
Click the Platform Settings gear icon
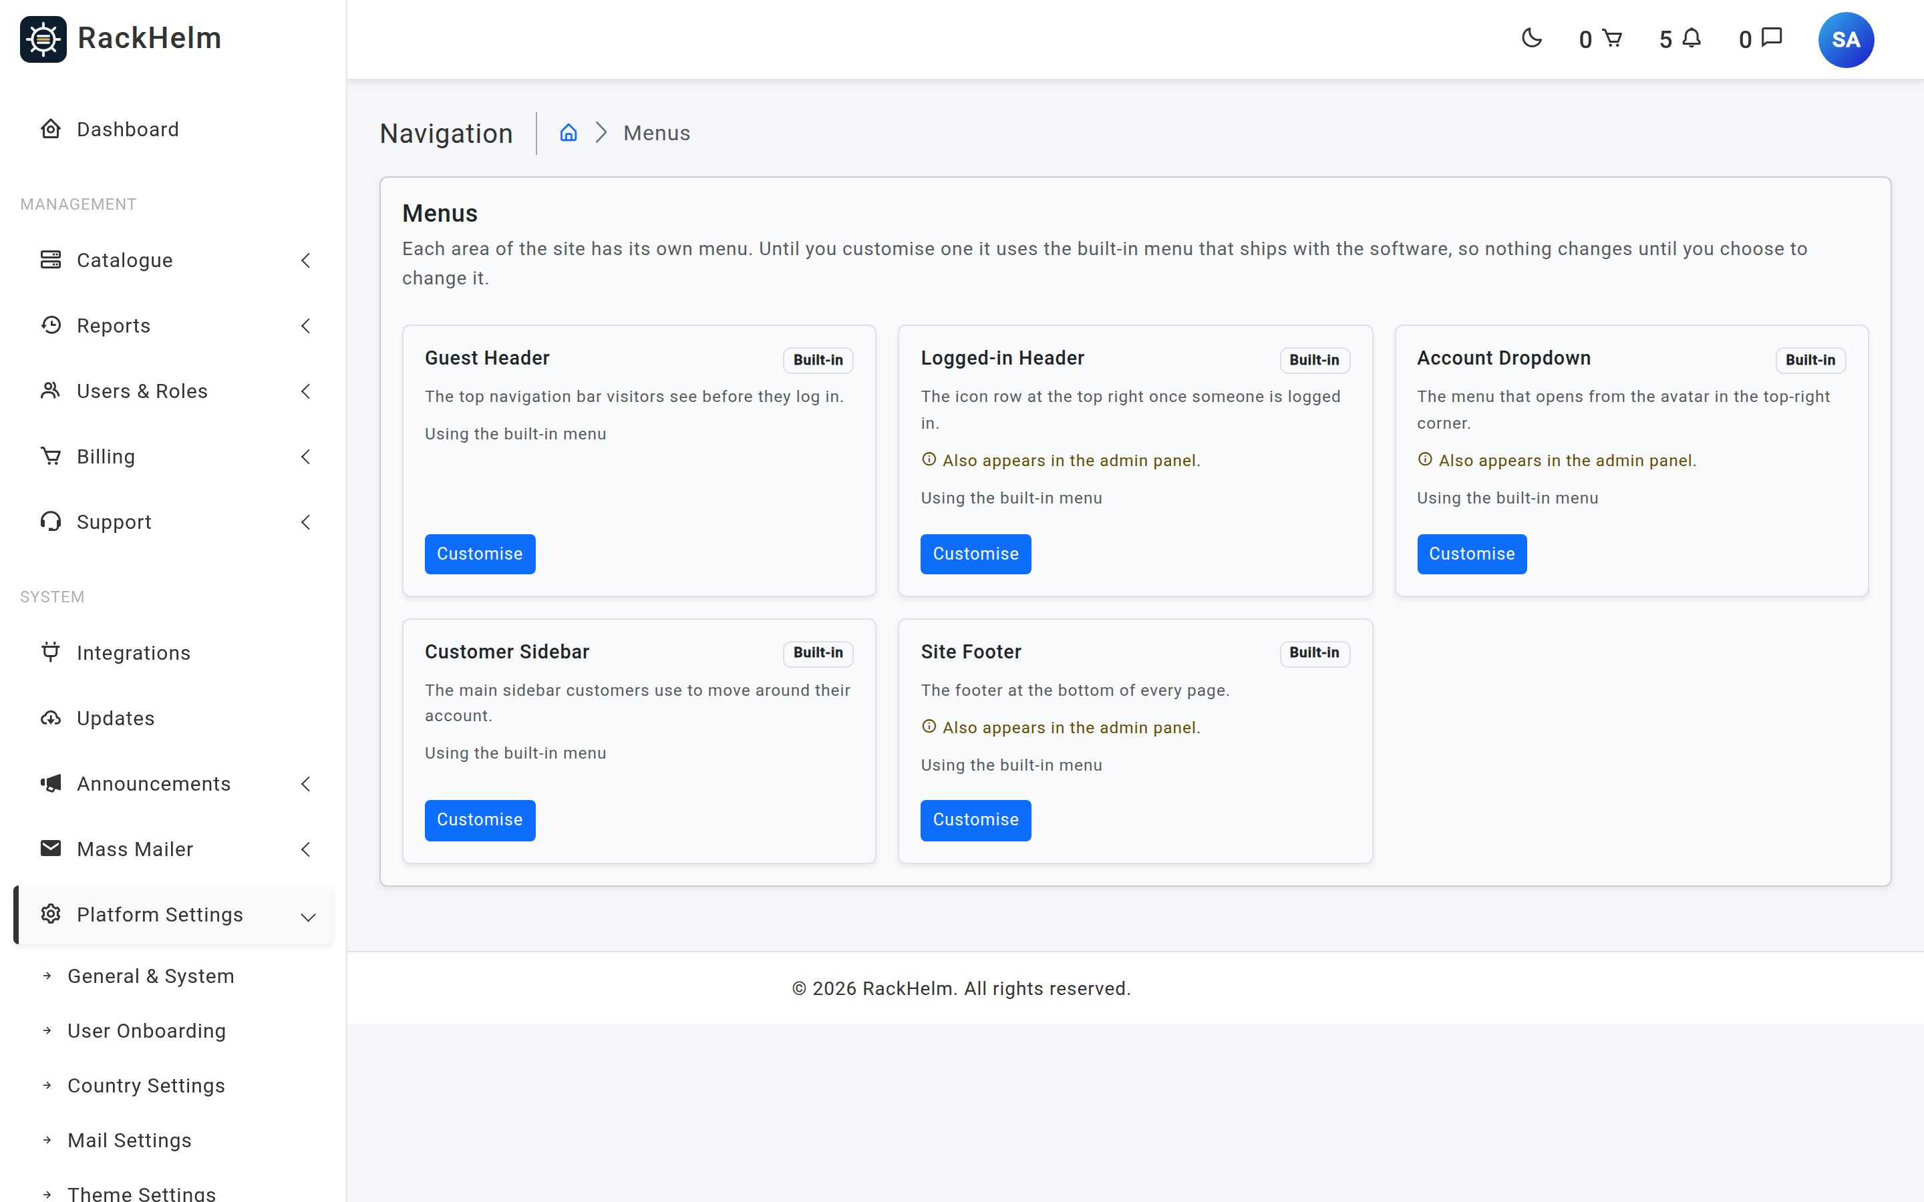click(x=51, y=914)
